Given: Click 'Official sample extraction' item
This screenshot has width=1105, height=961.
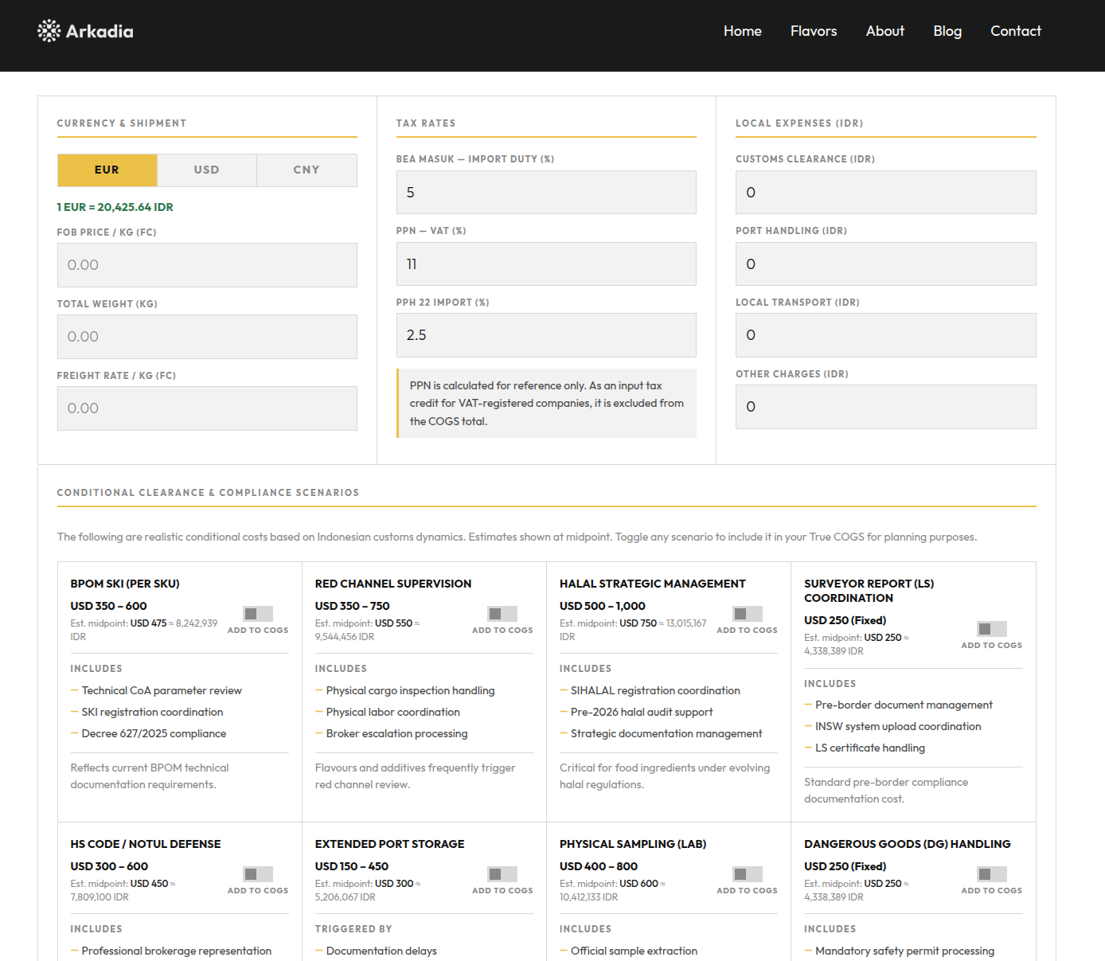Looking at the screenshot, I should click(x=634, y=951).
